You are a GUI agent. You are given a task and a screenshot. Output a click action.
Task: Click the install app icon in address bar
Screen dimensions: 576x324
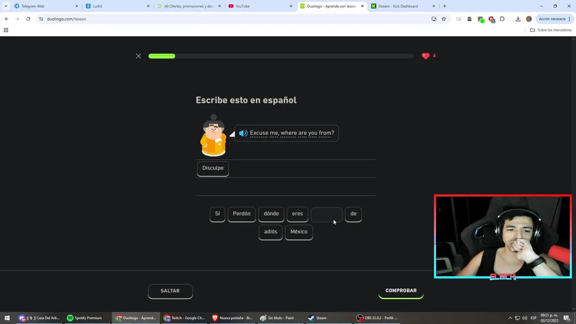point(434,19)
